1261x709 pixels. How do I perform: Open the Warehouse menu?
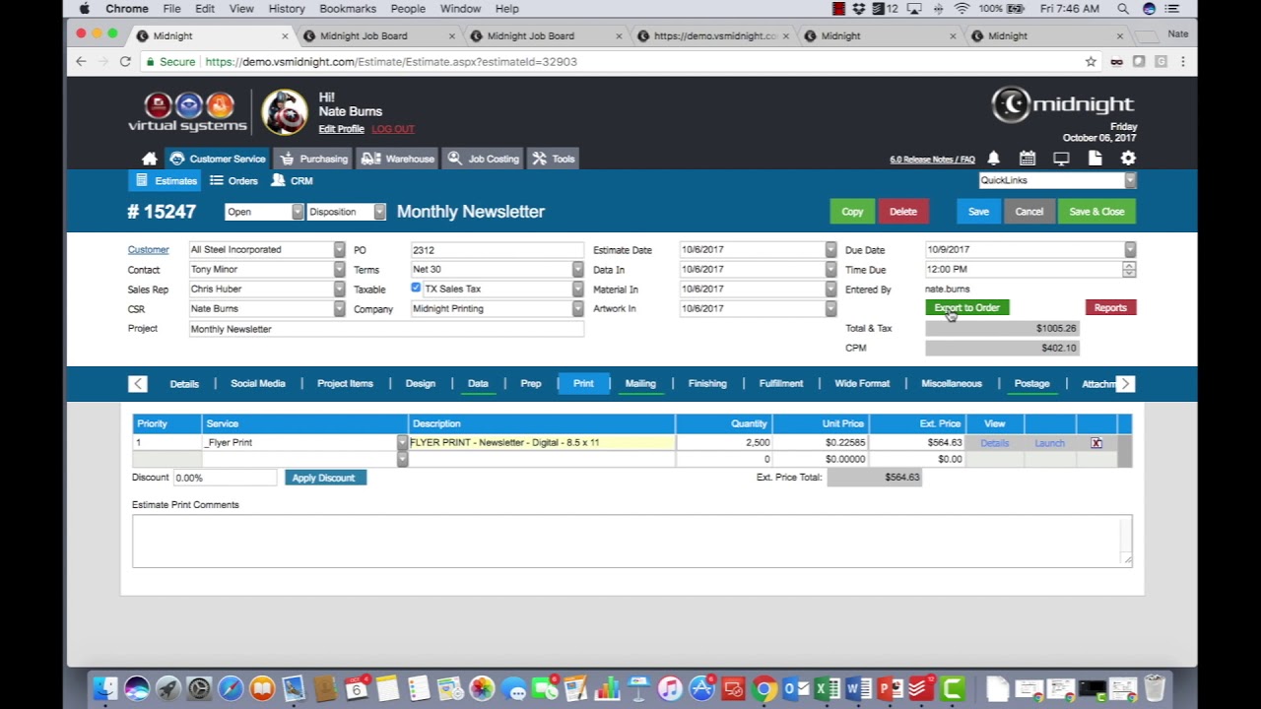coord(398,159)
